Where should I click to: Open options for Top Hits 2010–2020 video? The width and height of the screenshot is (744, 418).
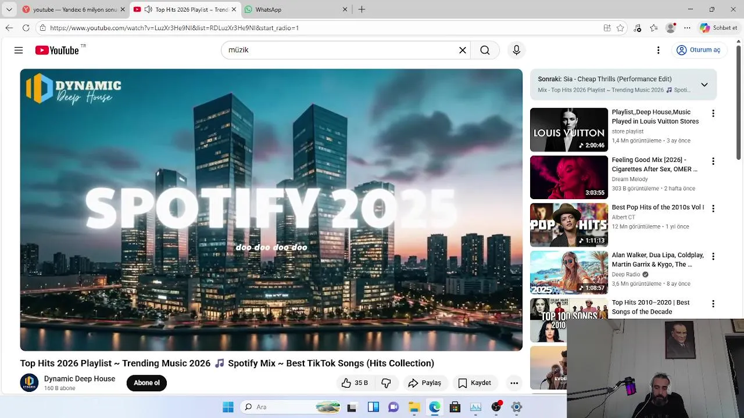pos(713,304)
